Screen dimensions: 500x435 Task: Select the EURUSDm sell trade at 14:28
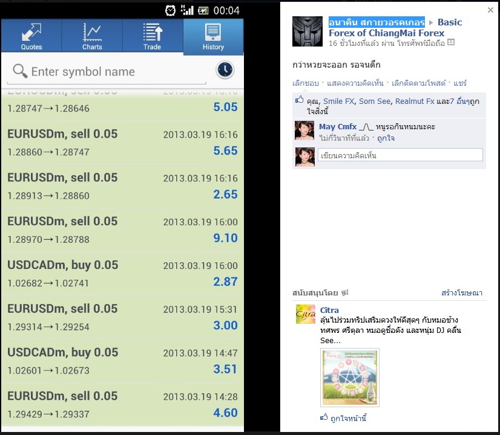(122, 404)
